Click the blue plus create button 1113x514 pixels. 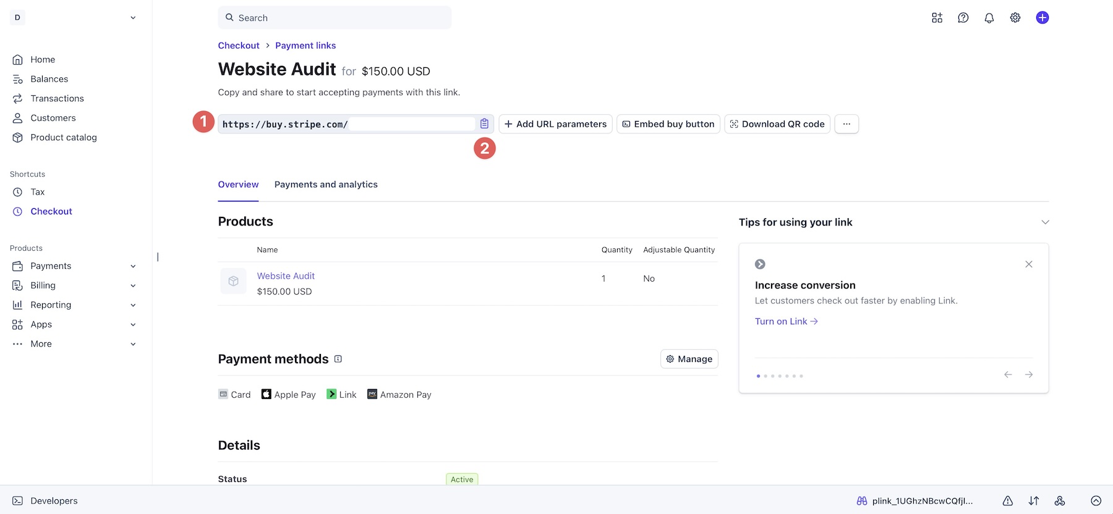click(1043, 18)
